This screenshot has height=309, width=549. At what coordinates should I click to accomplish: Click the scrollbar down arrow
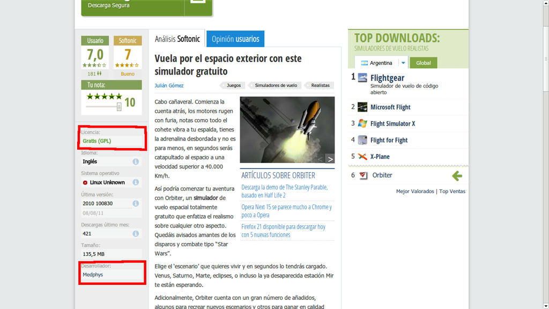click(x=545, y=306)
